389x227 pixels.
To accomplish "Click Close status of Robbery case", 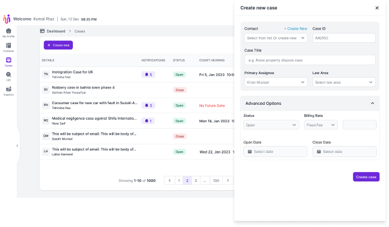I will pos(179,90).
